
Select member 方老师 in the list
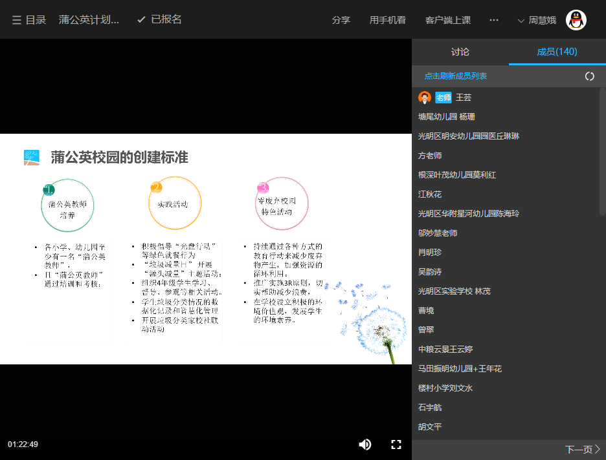pos(431,155)
